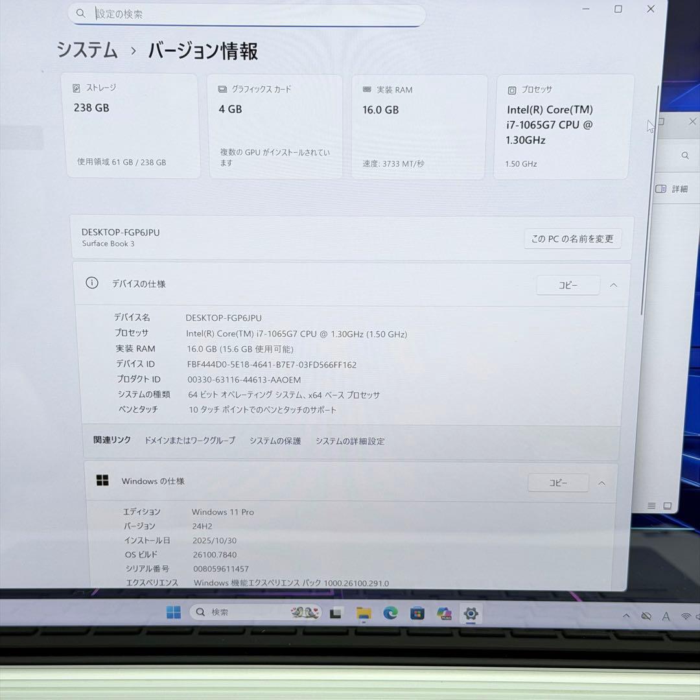
Task: Open the プロセッサ i7-1065G7 card
Action: (563, 127)
